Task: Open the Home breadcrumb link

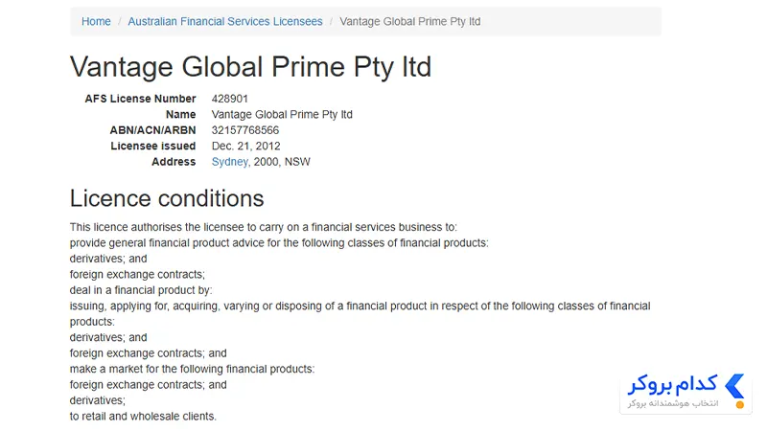Action: point(96,21)
